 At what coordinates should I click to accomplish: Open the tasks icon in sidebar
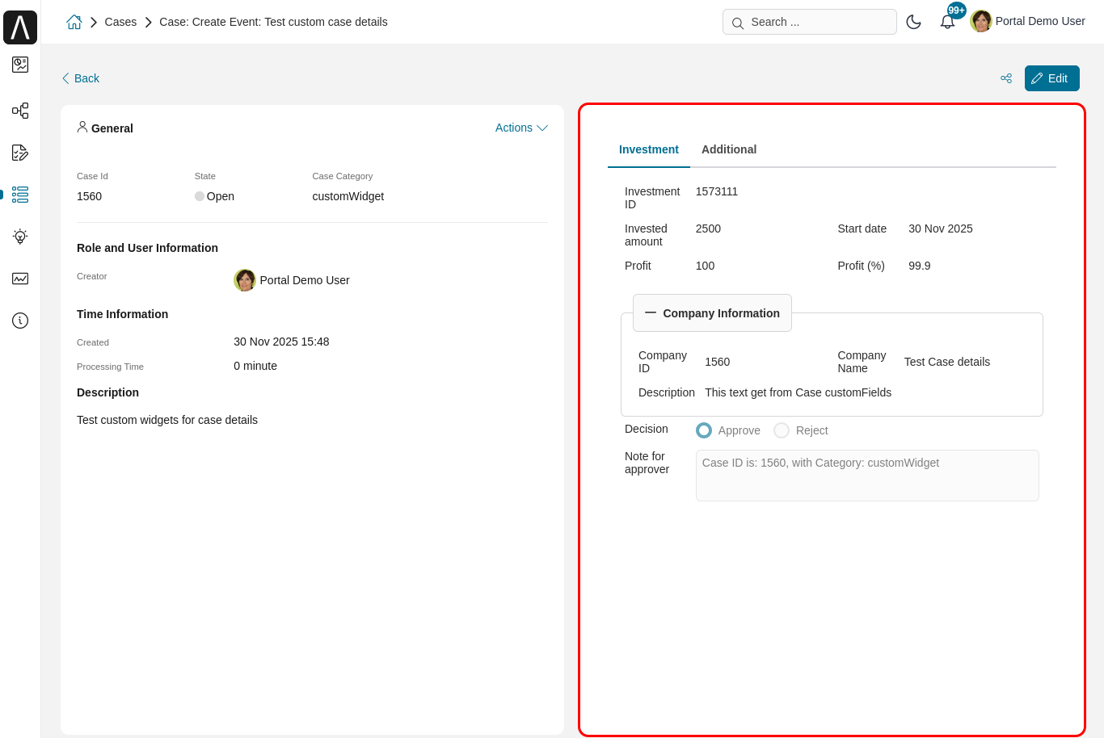tap(20, 153)
